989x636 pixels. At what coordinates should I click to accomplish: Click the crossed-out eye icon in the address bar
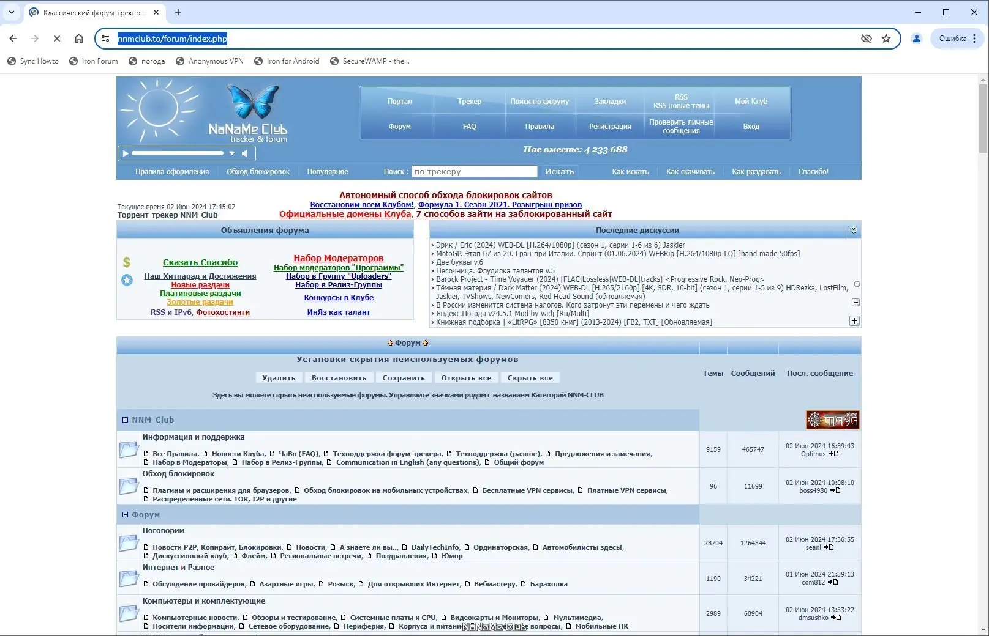tap(866, 39)
